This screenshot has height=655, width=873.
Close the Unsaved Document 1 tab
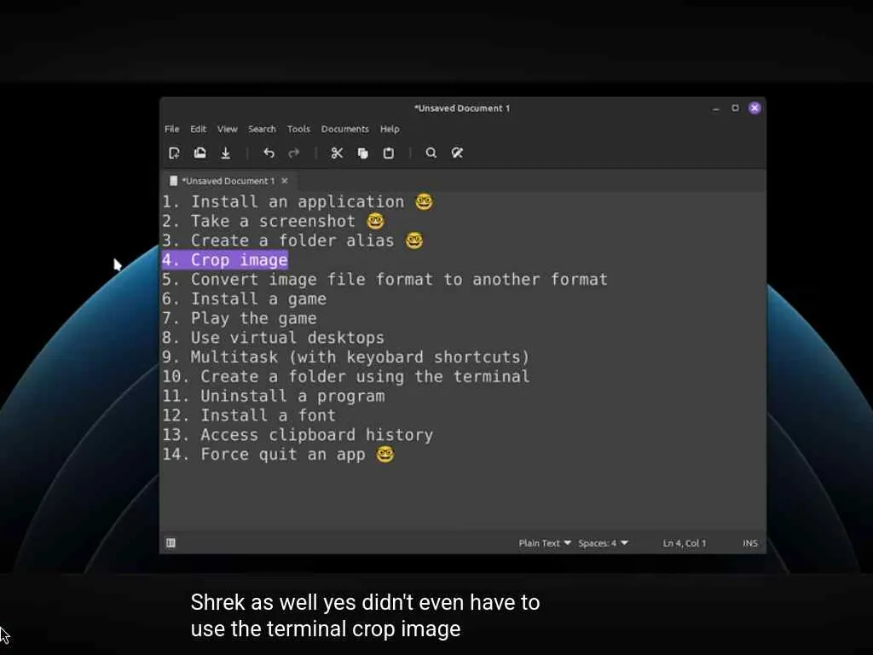point(285,181)
